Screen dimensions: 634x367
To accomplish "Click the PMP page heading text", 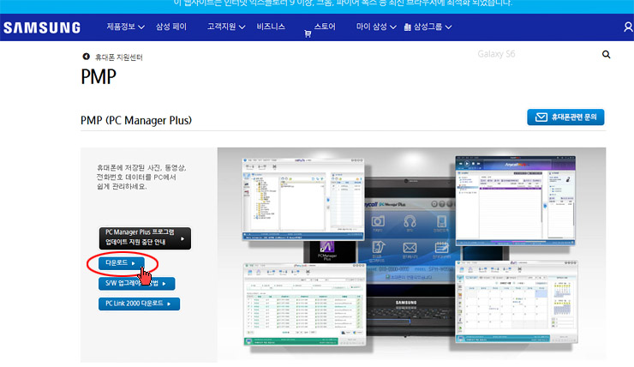I will [x=99, y=76].
